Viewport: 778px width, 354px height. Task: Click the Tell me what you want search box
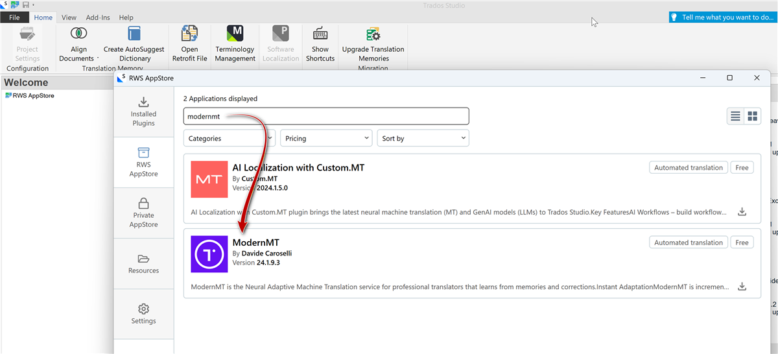pos(723,18)
